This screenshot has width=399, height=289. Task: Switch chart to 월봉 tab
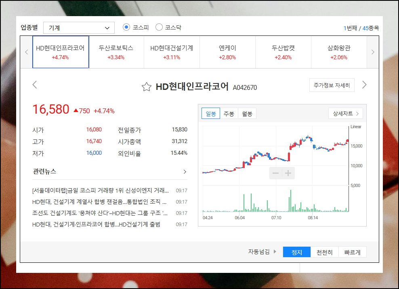tap(247, 114)
